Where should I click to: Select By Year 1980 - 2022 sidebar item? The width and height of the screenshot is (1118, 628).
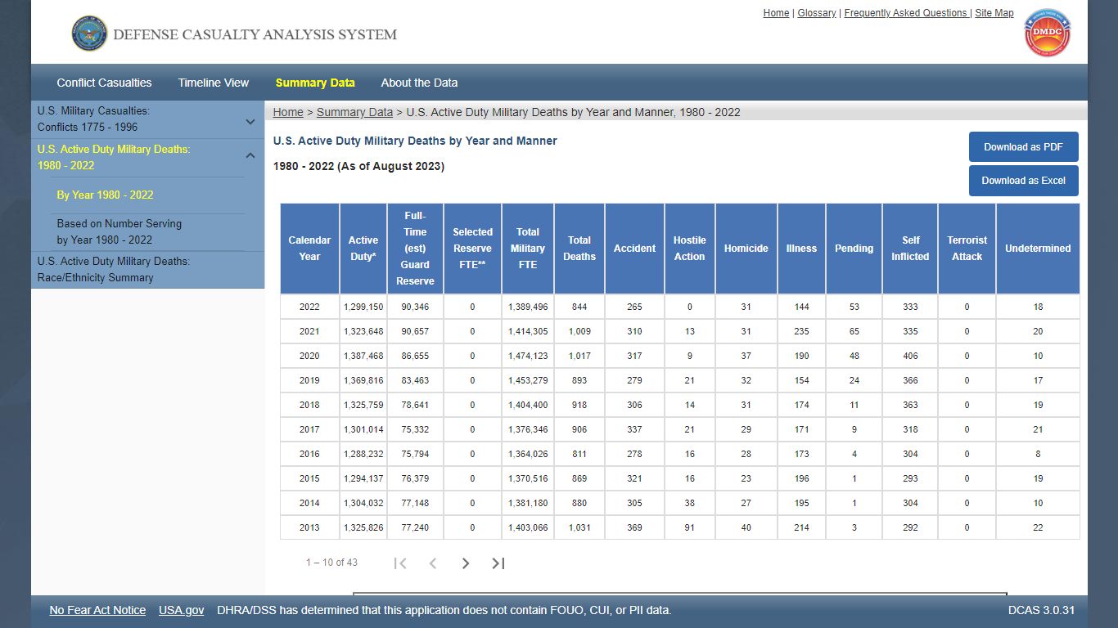click(105, 195)
